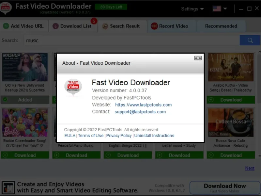Click the Version number: 4.0.0.37 text
The image size is (261, 196).
pos(119,90)
